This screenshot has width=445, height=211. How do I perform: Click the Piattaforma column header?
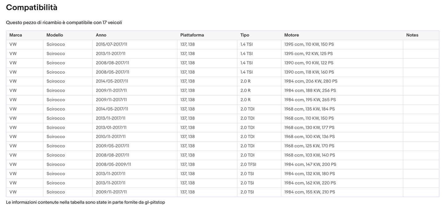pyautogui.click(x=192, y=35)
